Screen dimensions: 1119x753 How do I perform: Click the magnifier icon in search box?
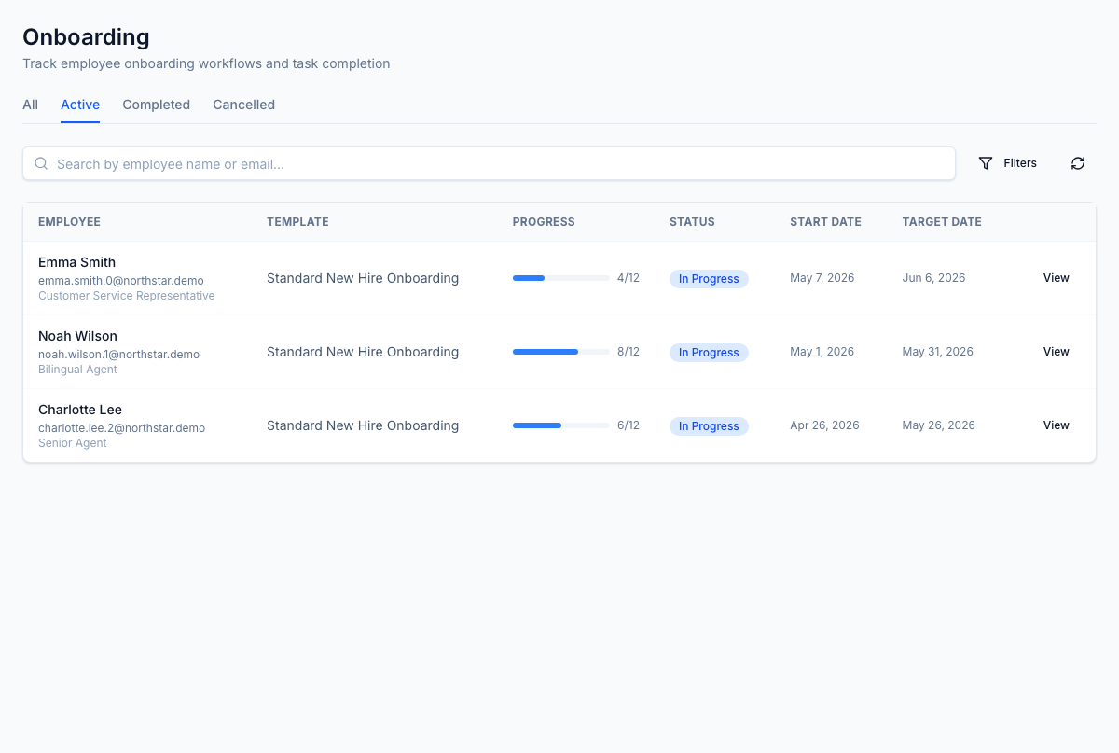(x=41, y=163)
